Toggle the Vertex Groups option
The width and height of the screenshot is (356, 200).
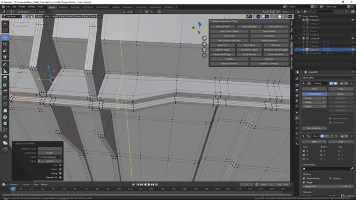pyautogui.click(x=304, y=178)
